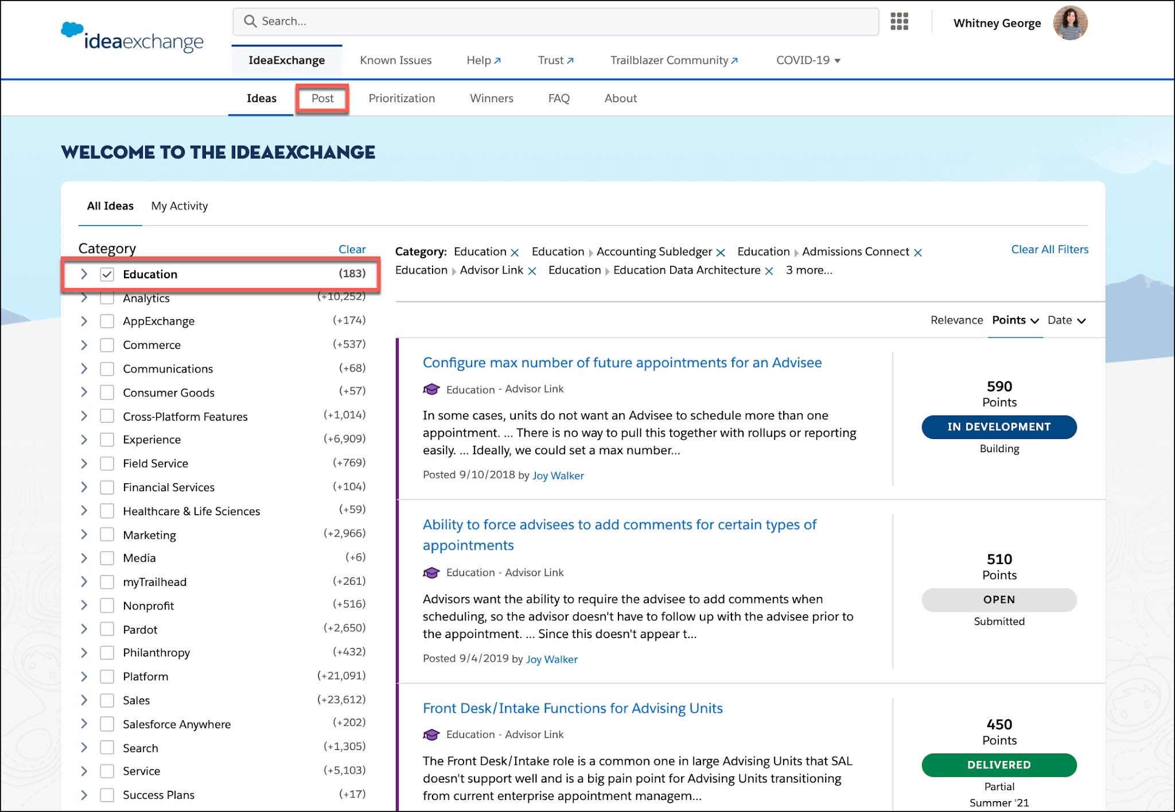
Task: Check the Analytics category checkbox
Action: 107,298
